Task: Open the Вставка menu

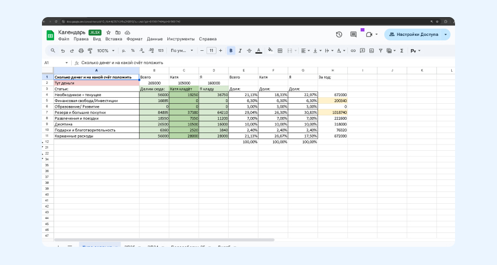Action: pyautogui.click(x=113, y=39)
